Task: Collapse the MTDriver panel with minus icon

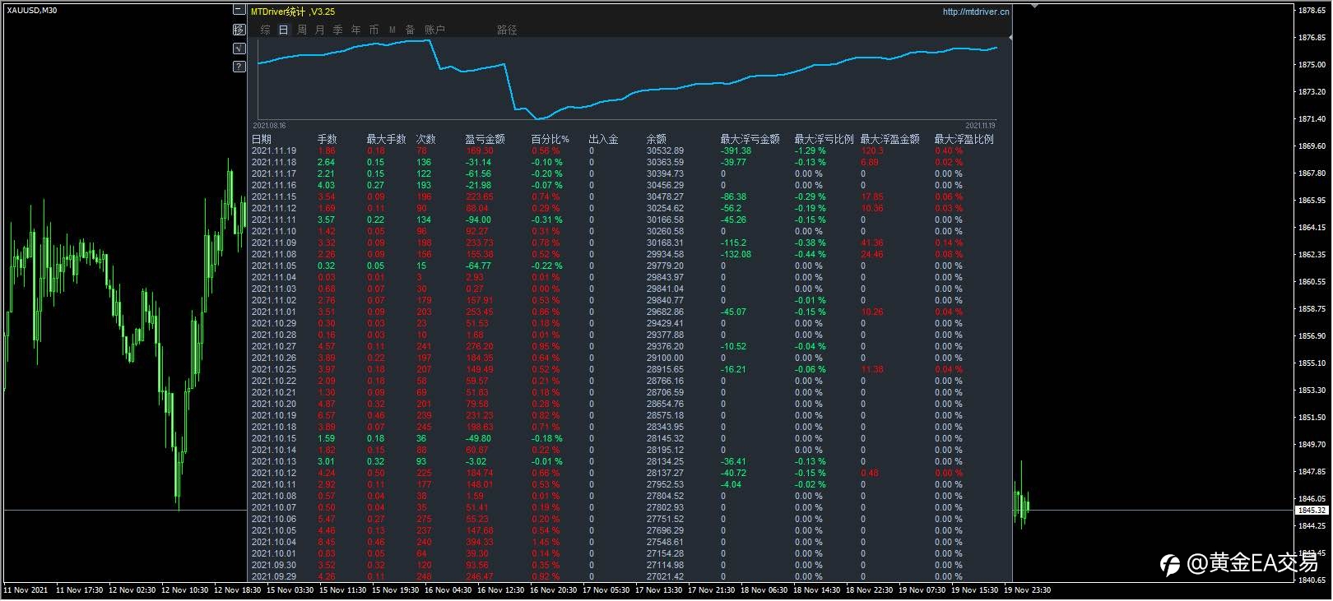Action: pos(239,10)
